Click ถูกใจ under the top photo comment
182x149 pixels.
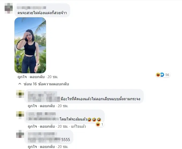(22, 77)
